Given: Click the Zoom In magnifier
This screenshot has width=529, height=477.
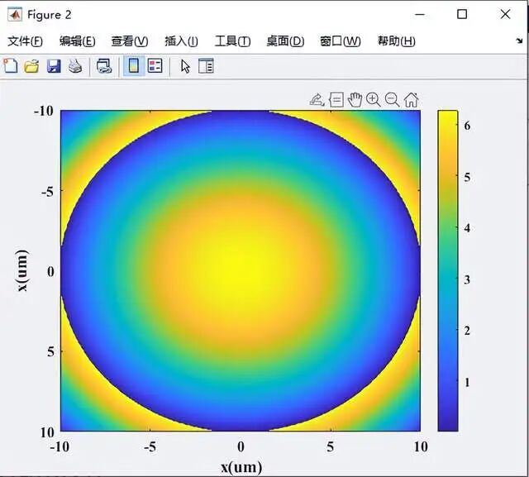Looking at the screenshot, I should click(374, 100).
